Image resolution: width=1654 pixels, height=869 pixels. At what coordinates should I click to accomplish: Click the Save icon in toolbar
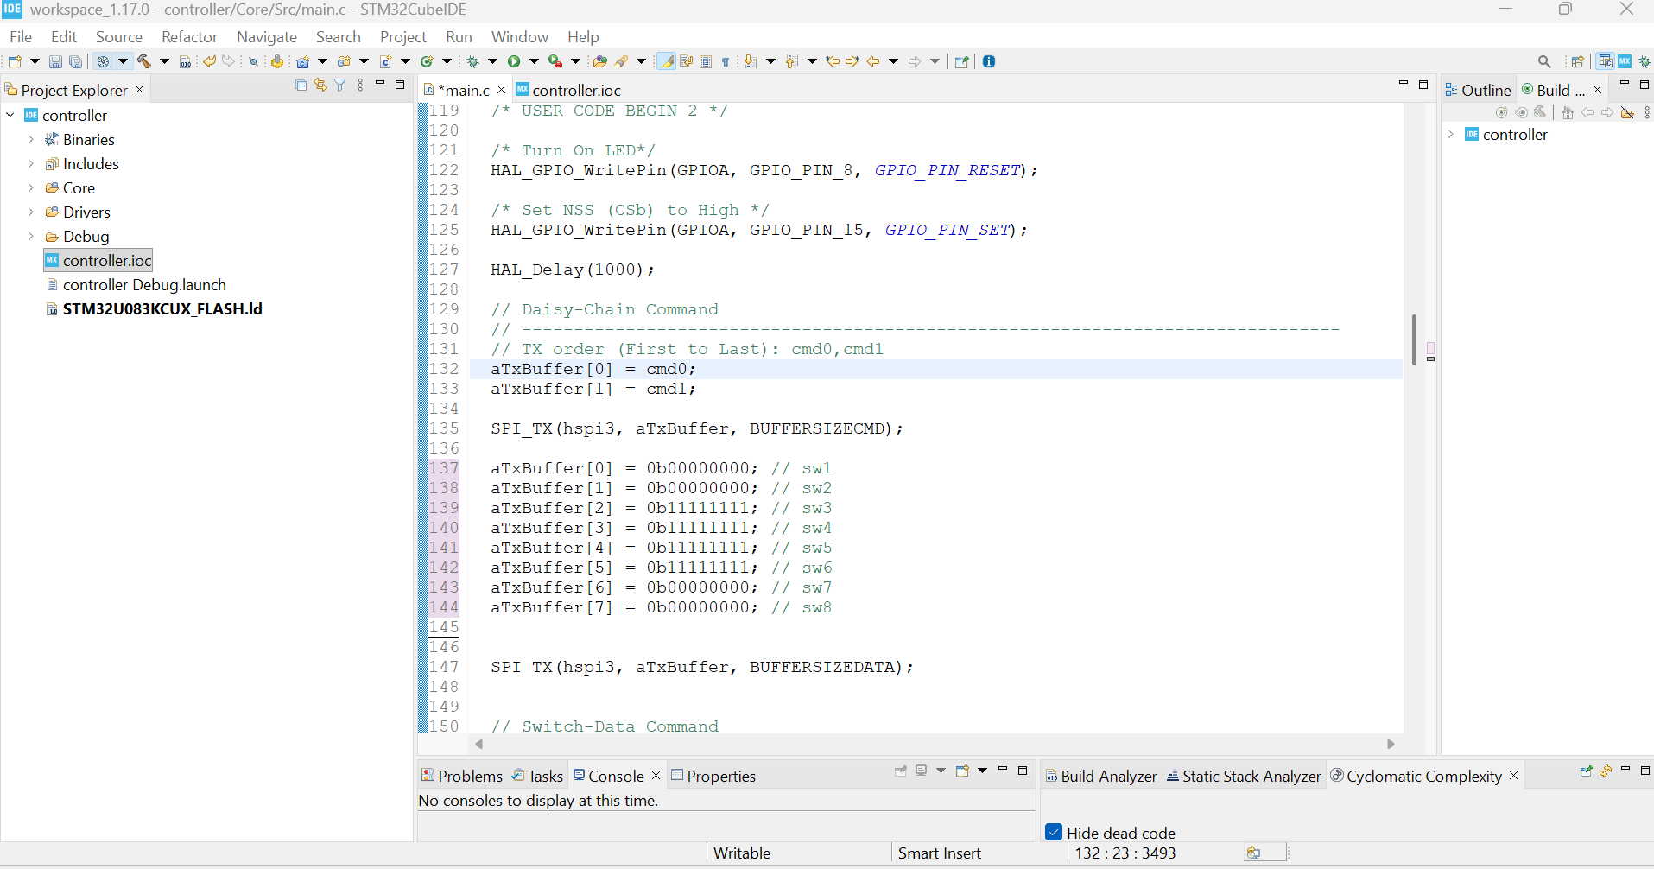(x=55, y=61)
